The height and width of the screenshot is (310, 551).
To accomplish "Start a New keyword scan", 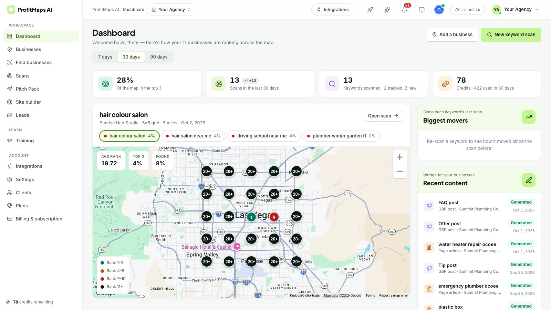I will (511, 35).
